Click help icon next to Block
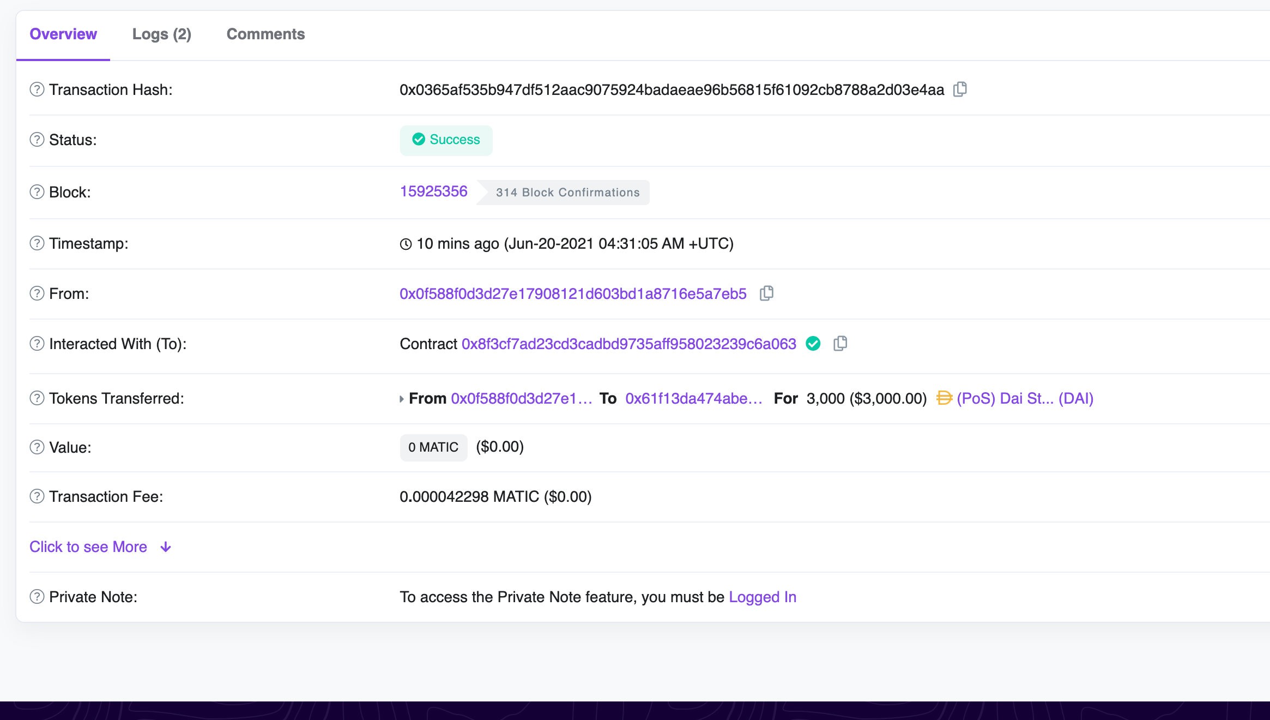Screen dimensions: 1270x720 pyautogui.click(x=37, y=192)
